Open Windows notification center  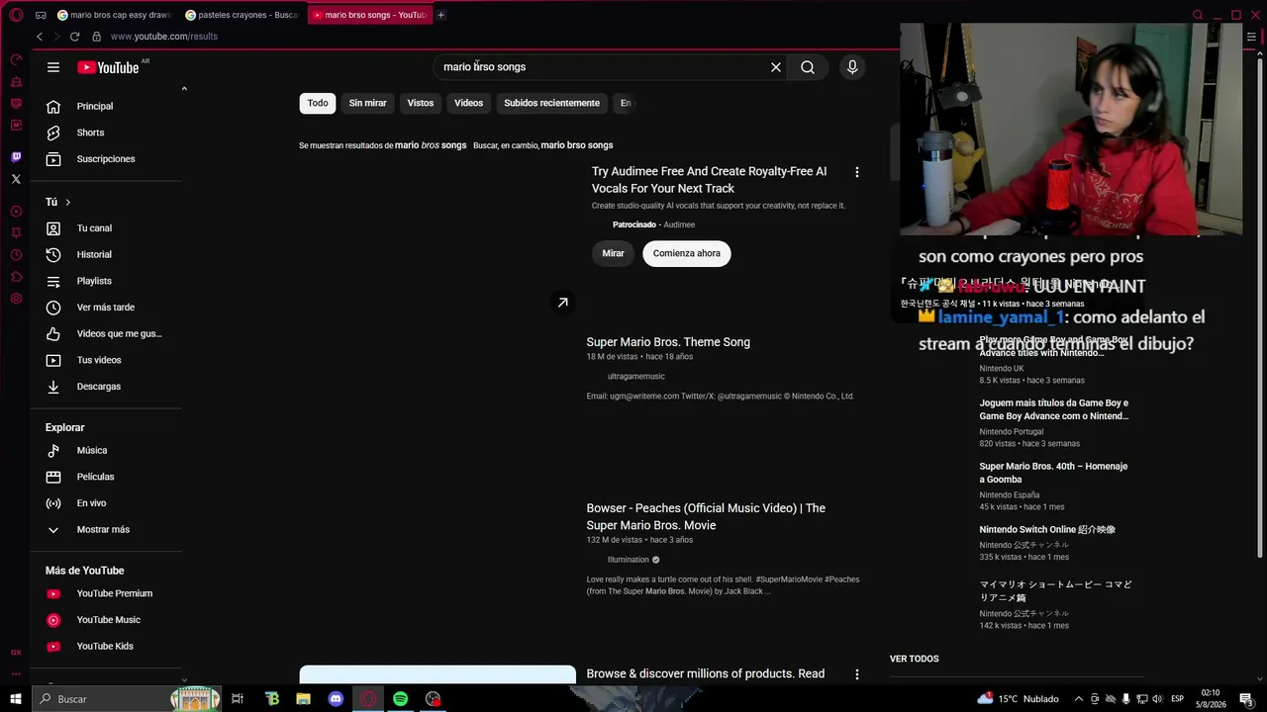coord(1246,699)
